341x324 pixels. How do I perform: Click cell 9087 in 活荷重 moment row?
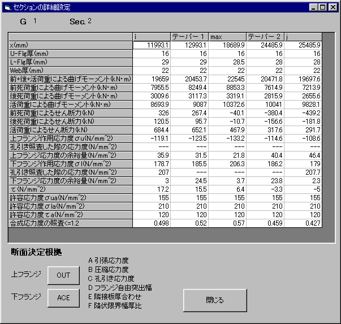[x=189, y=105]
